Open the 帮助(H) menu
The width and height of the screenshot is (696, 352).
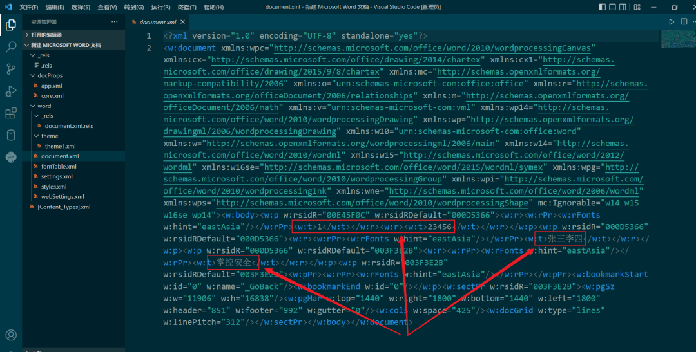[213, 7]
